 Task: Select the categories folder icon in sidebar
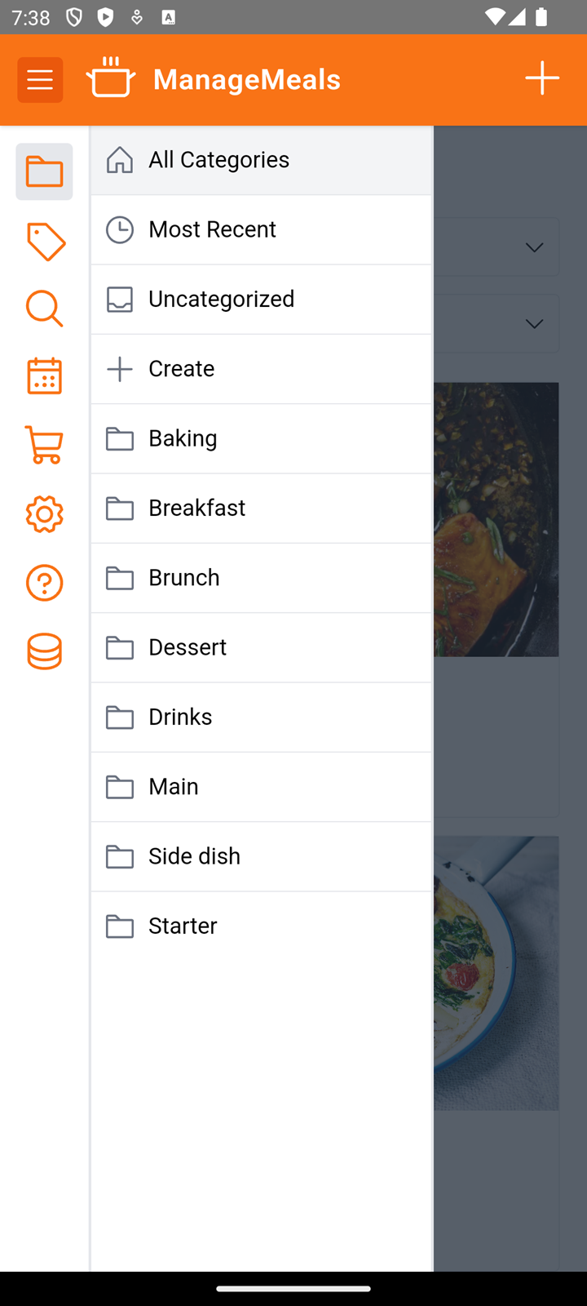click(x=44, y=171)
